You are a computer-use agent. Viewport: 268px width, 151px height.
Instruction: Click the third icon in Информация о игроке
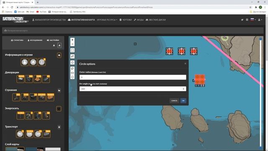[42, 62]
